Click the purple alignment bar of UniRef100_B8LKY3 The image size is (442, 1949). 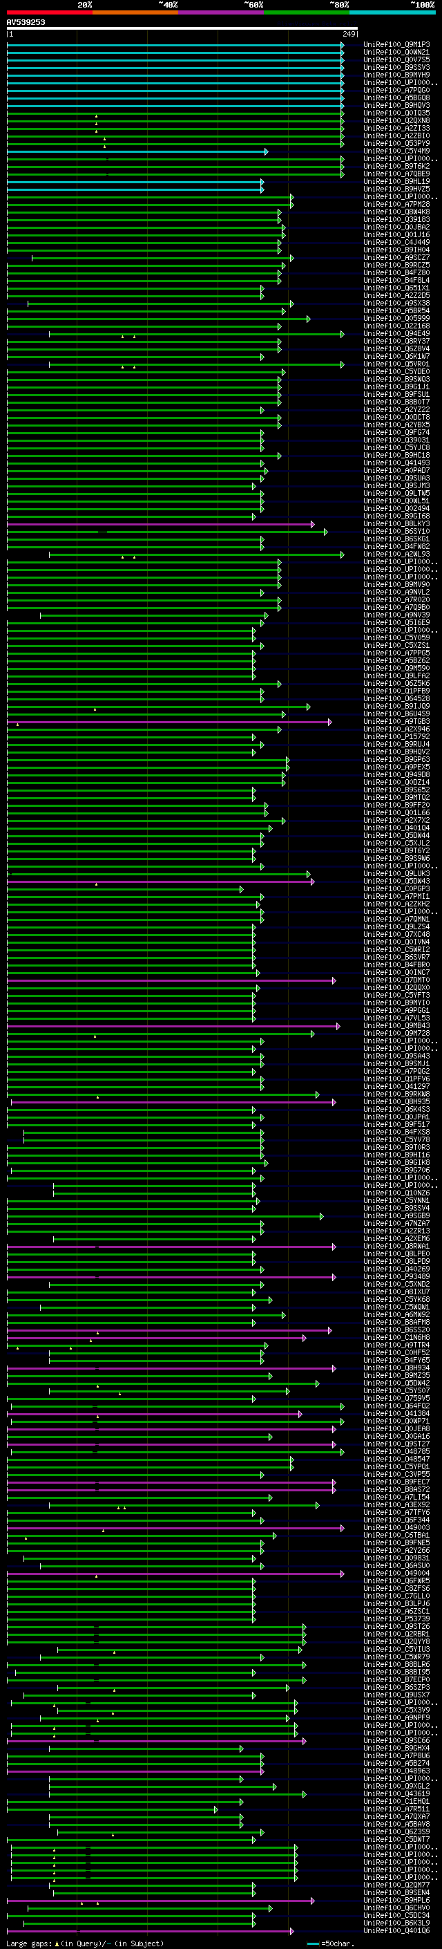160,524
